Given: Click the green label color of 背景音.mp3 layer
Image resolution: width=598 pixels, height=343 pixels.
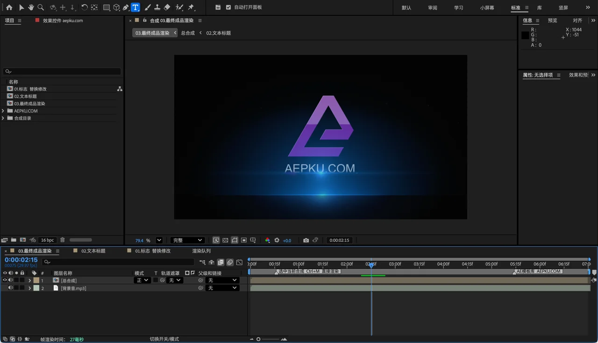Looking at the screenshot, I should coord(36,288).
